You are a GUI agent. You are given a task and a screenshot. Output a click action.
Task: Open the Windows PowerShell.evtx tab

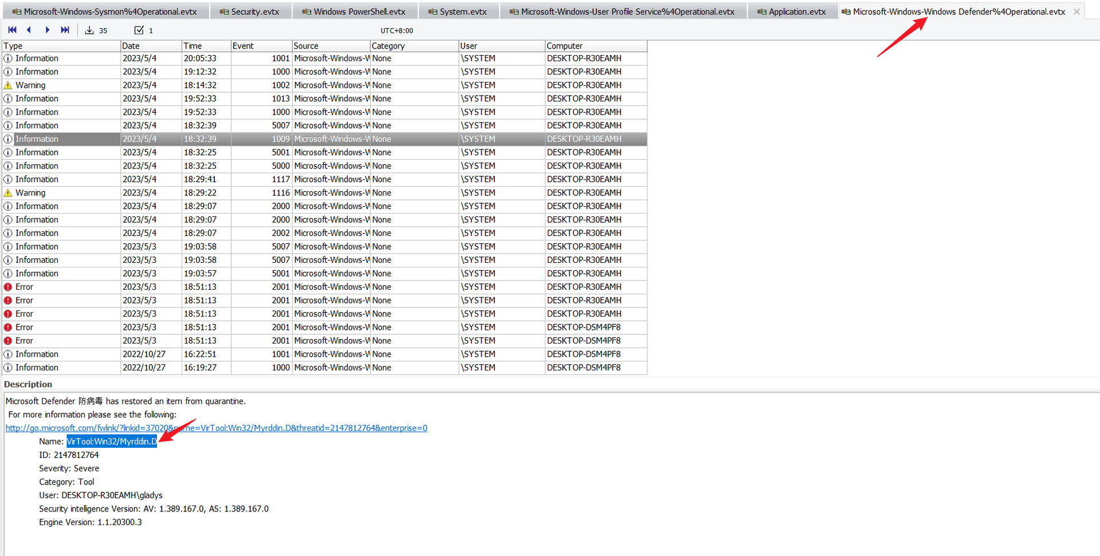tap(354, 11)
